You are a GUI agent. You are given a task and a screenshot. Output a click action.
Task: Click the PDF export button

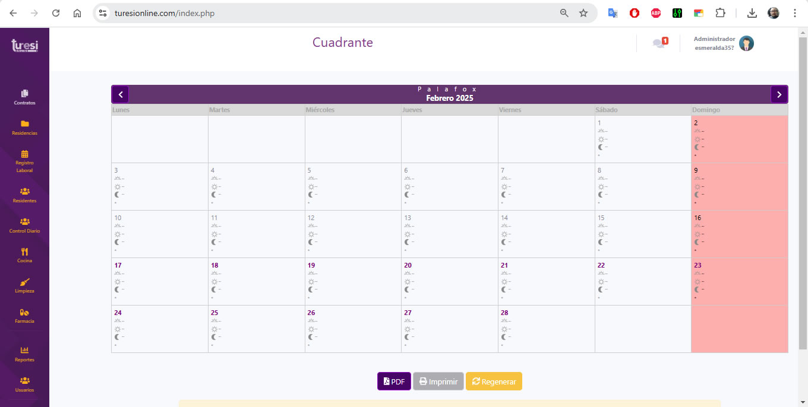[394, 381]
